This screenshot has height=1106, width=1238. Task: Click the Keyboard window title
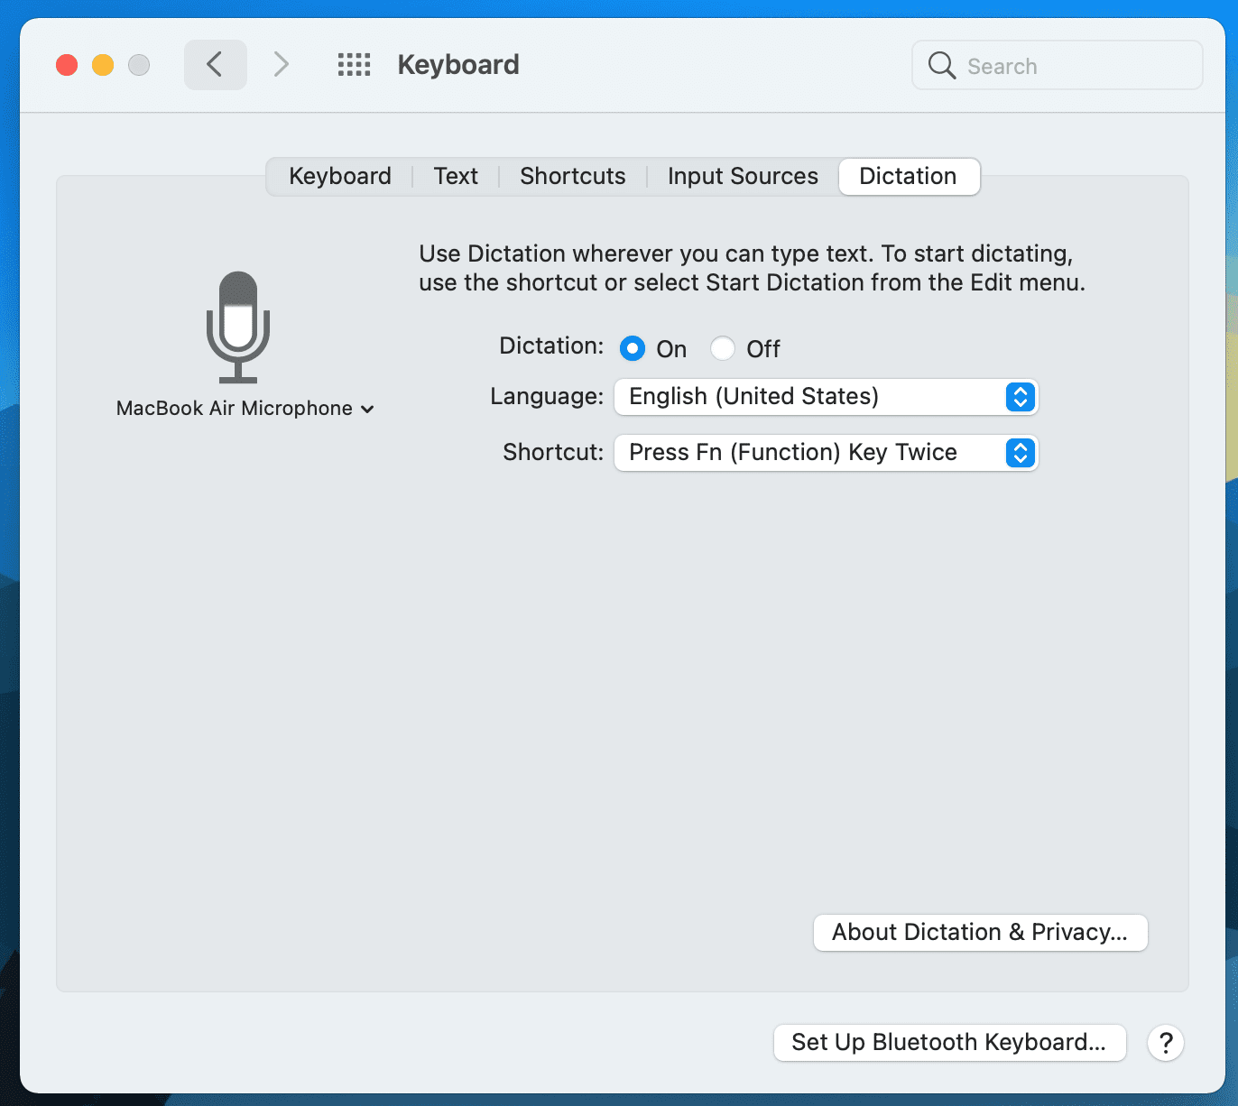click(458, 65)
